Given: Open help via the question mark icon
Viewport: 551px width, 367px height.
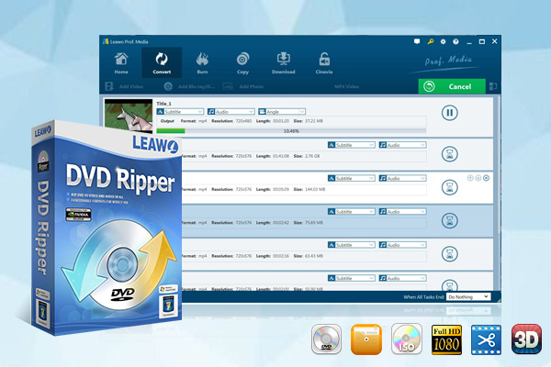Looking at the screenshot, I should [455, 42].
